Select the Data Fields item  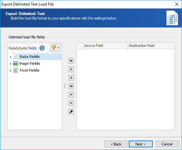pos(30,57)
